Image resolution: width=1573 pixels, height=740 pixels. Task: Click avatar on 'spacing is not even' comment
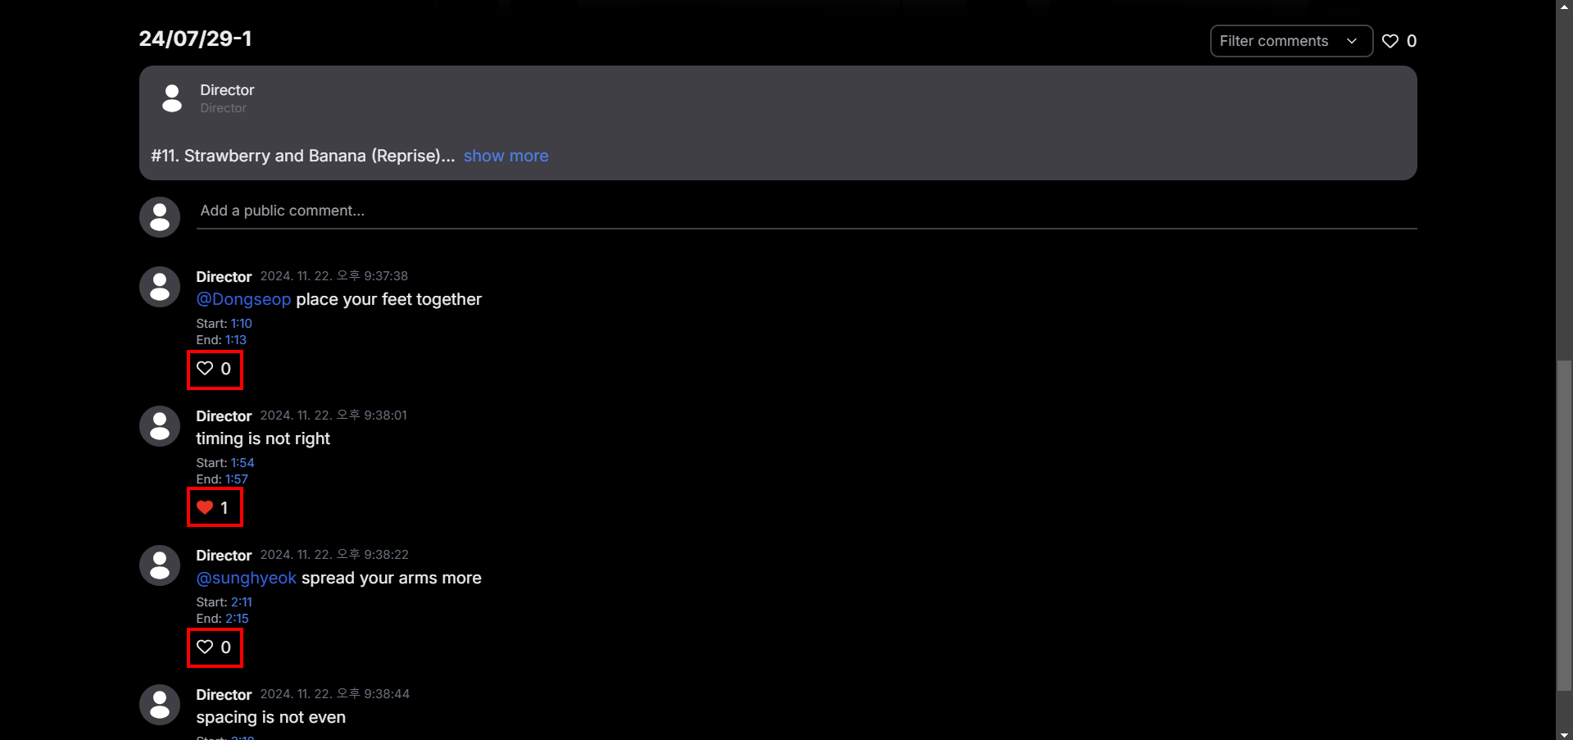(160, 705)
